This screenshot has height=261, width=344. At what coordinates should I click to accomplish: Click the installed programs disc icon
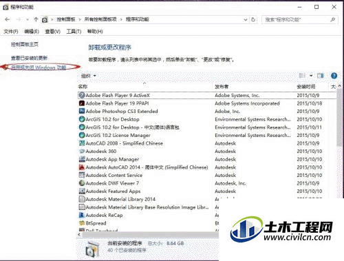92,249
